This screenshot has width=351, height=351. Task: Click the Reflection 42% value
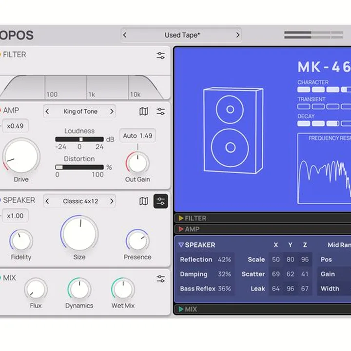click(x=225, y=259)
